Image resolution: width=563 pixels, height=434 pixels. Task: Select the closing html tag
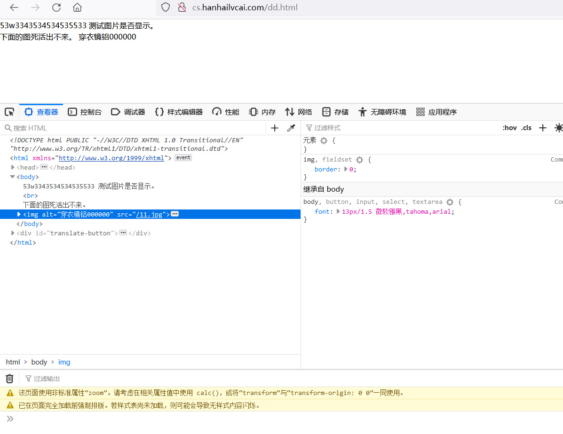pos(23,243)
